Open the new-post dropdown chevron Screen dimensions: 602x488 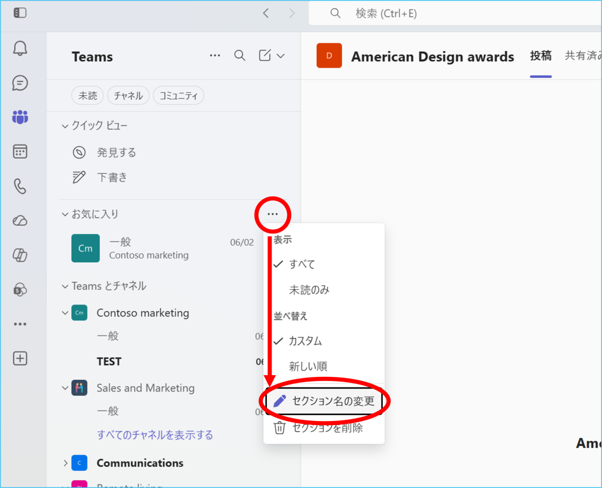[280, 56]
